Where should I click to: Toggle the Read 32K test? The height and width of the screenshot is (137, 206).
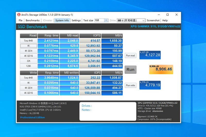[x=29, y=61]
